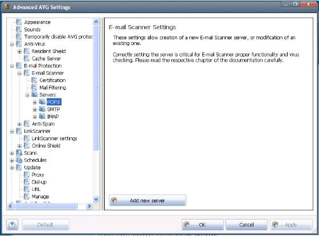Select SMTP in the Servers list
The image size is (319, 236).
coord(54,109)
